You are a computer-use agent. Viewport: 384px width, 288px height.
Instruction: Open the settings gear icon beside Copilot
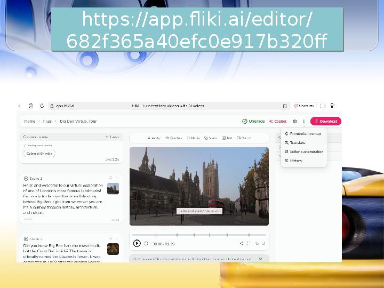coord(295,121)
